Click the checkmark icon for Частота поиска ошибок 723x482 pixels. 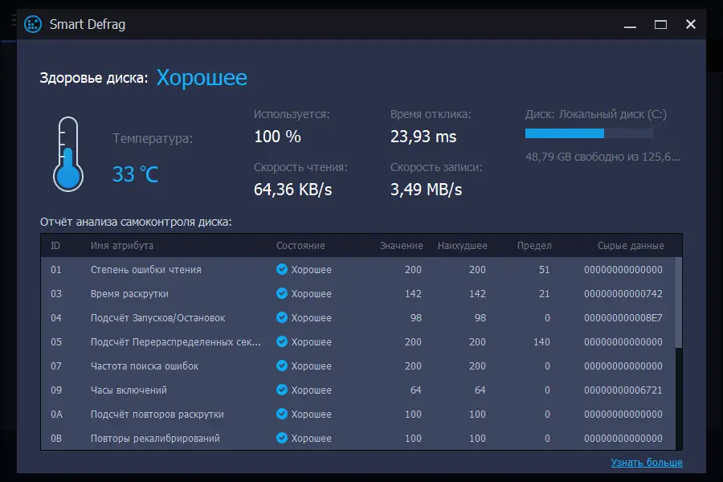click(x=282, y=366)
